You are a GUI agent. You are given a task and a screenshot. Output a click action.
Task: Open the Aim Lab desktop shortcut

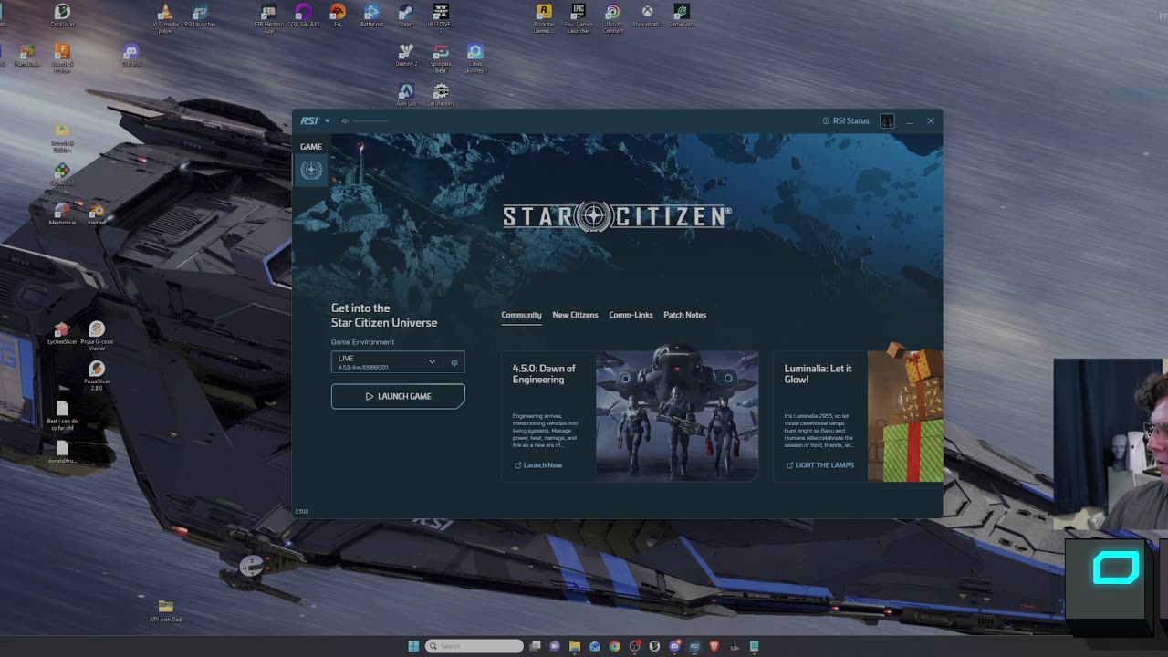point(406,94)
